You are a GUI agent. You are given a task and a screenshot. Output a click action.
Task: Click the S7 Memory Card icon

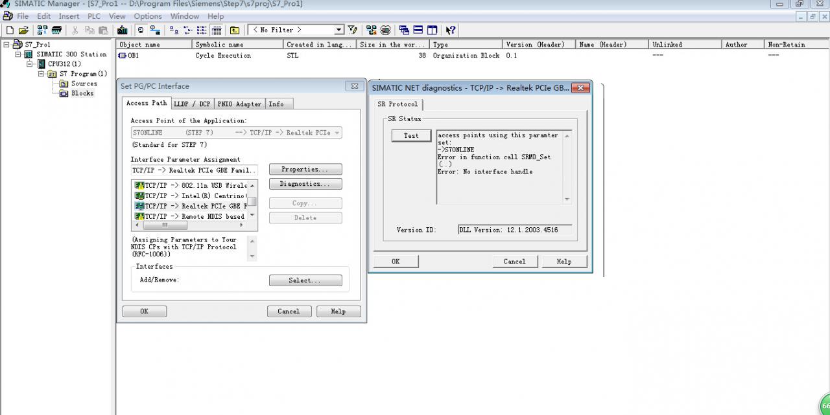56,30
